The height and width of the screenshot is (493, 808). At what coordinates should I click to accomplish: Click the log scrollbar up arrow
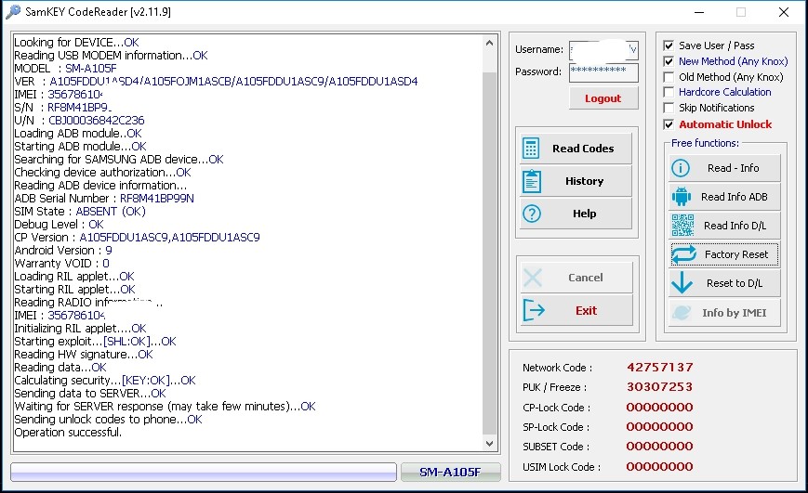pos(489,44)
